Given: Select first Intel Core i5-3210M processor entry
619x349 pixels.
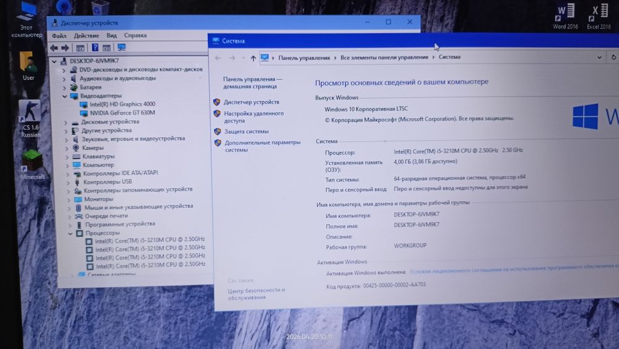Looking at the screenshot, I should tap(150, 239).
